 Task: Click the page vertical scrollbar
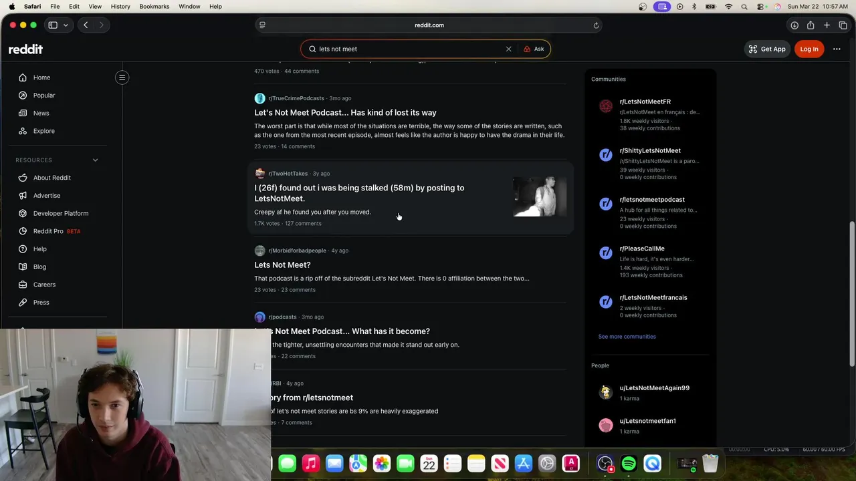(x=852, y=294)
